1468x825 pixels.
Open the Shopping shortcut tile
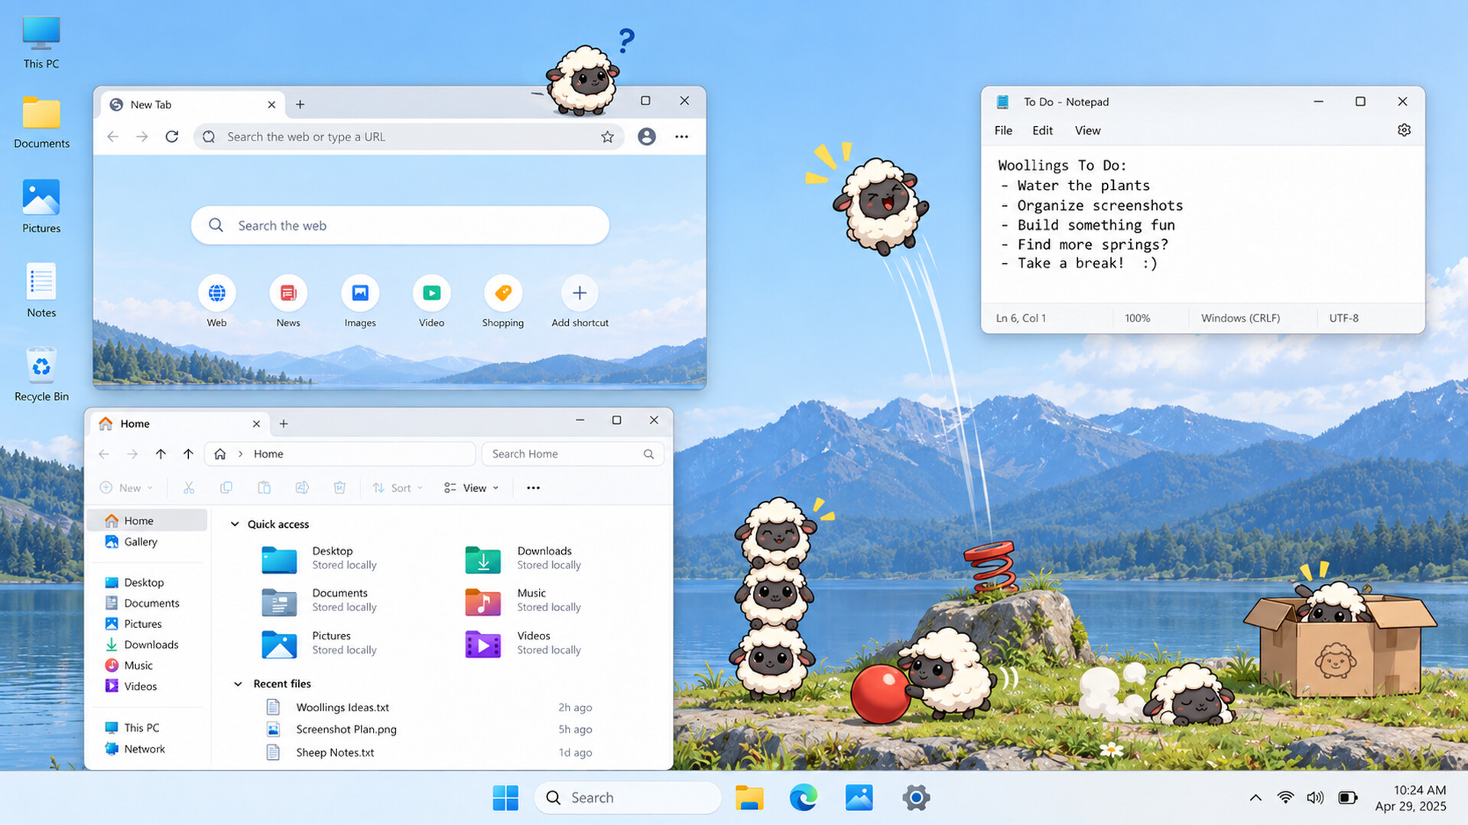coord(503,302)
